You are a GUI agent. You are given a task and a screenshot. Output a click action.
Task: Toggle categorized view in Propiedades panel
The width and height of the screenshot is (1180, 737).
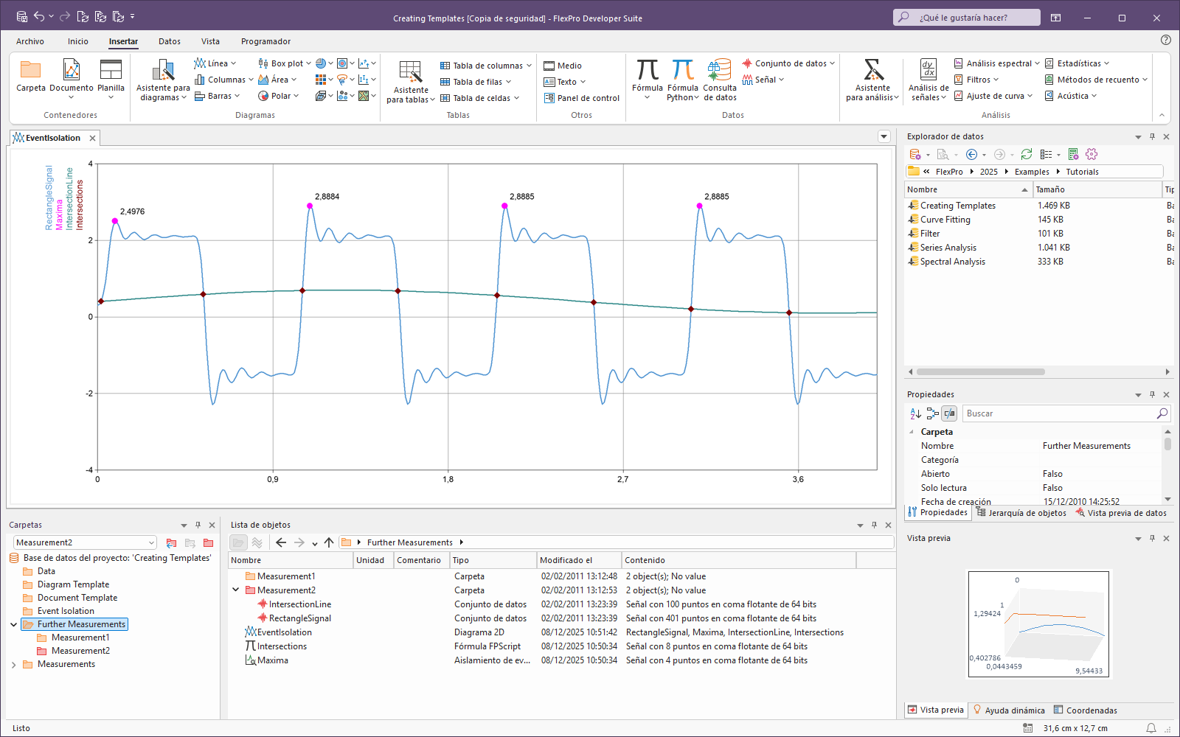(x=932, y=413)
